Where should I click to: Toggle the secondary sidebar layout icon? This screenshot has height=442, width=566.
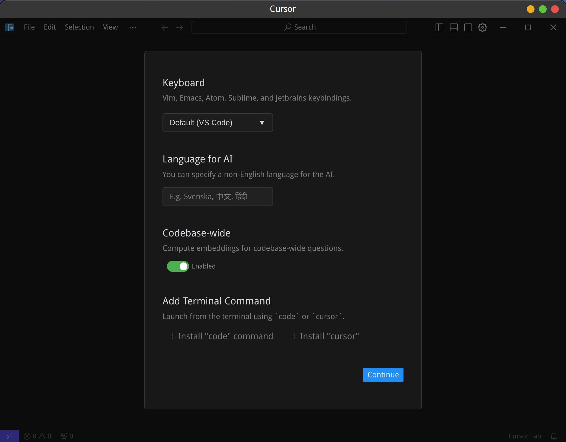point(468,27)
